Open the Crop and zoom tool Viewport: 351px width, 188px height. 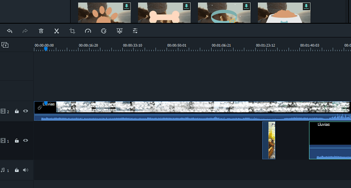tap(72, 31)
